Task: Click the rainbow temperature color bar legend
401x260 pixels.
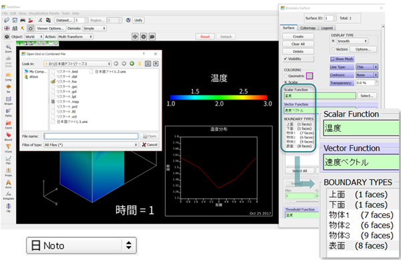Action: pyautogui.click(x=219, y=98)
